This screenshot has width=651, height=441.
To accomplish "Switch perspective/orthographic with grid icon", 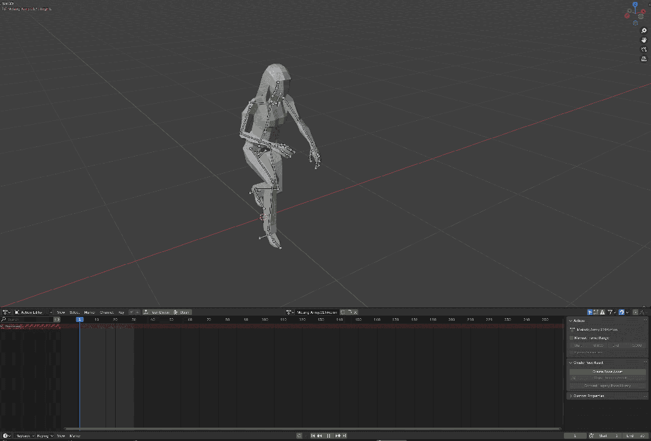I will click(x=644, y=59).
